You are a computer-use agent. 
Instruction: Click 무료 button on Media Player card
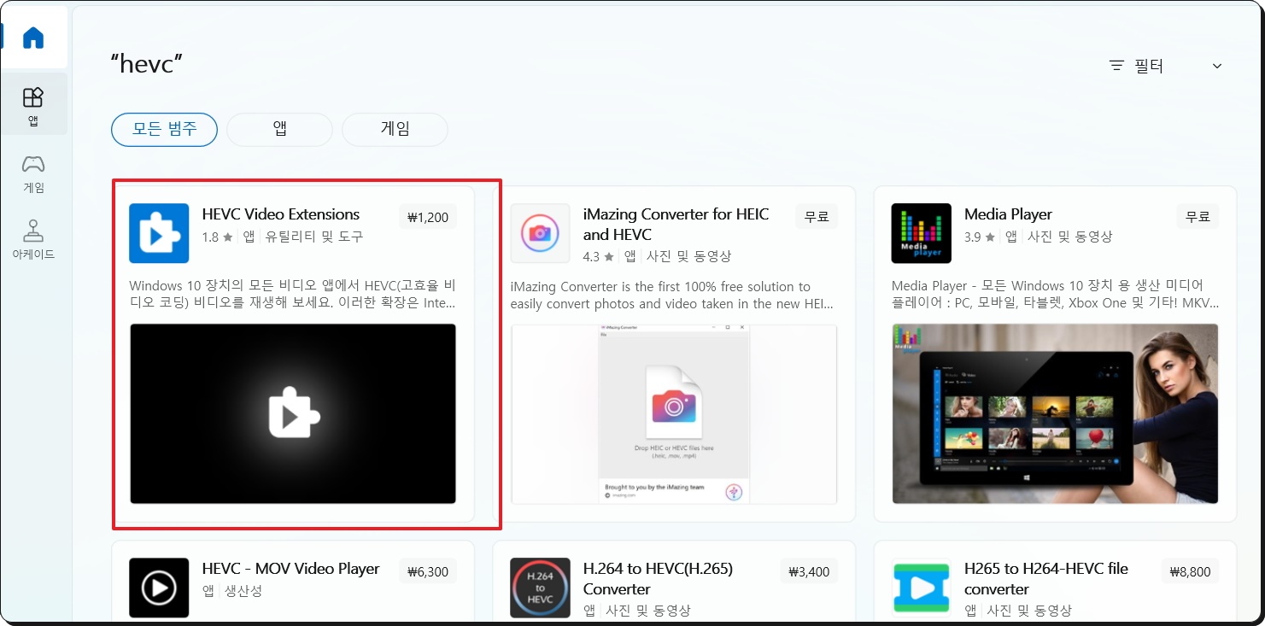coord(1198,217)
